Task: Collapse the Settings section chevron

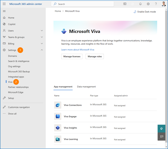Action: click(42, 50)
